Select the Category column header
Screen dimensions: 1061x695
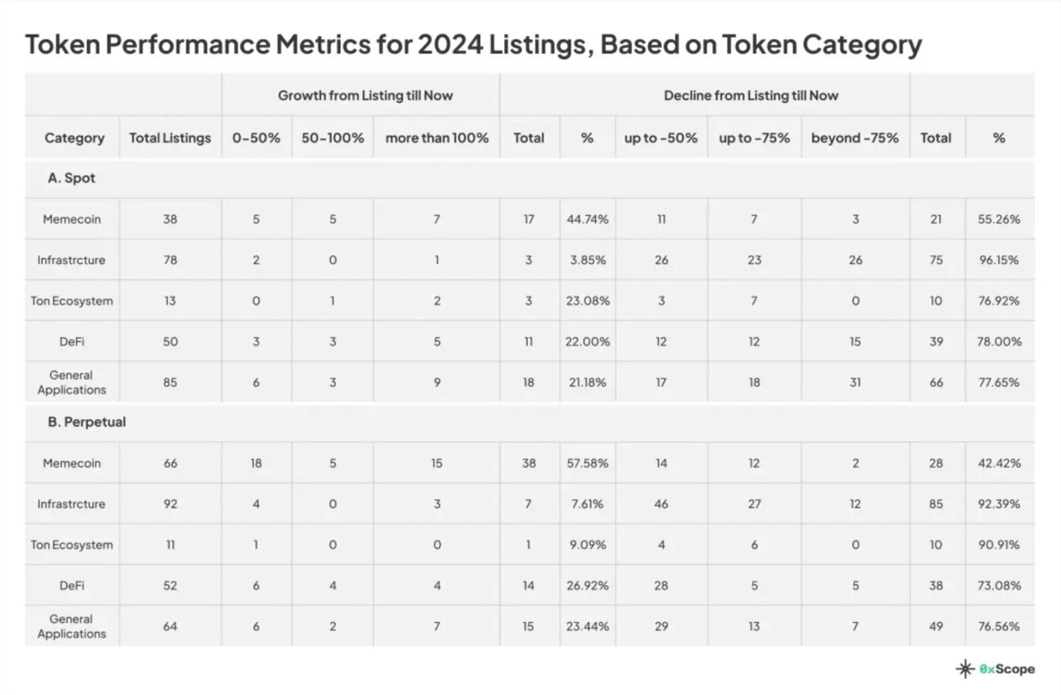coord(74,138)
